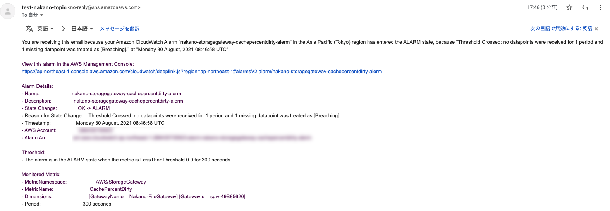610x211 pixels.
Task: Click 次の言語で無効にする: 英語 link
Action: coord(561,29)
